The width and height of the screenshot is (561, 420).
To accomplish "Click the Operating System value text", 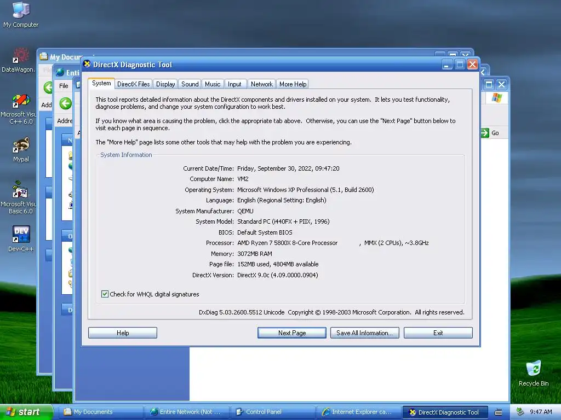I will tap(306, 190).
